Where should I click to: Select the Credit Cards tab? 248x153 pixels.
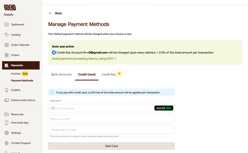(x=87, y=75)
